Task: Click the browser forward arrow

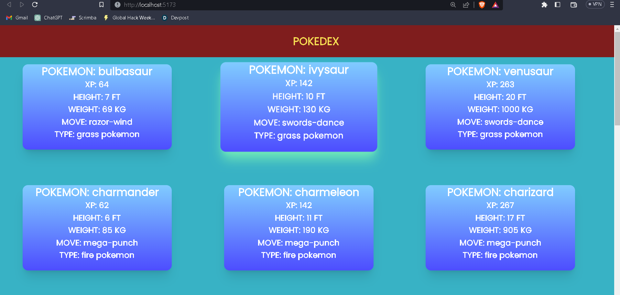Action: pos(22,5)
